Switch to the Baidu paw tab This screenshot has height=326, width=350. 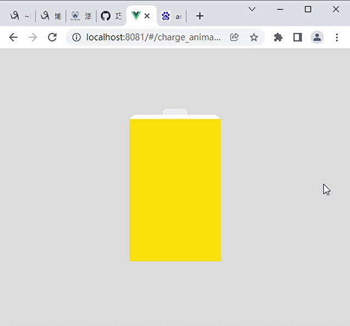click(171, 16)
